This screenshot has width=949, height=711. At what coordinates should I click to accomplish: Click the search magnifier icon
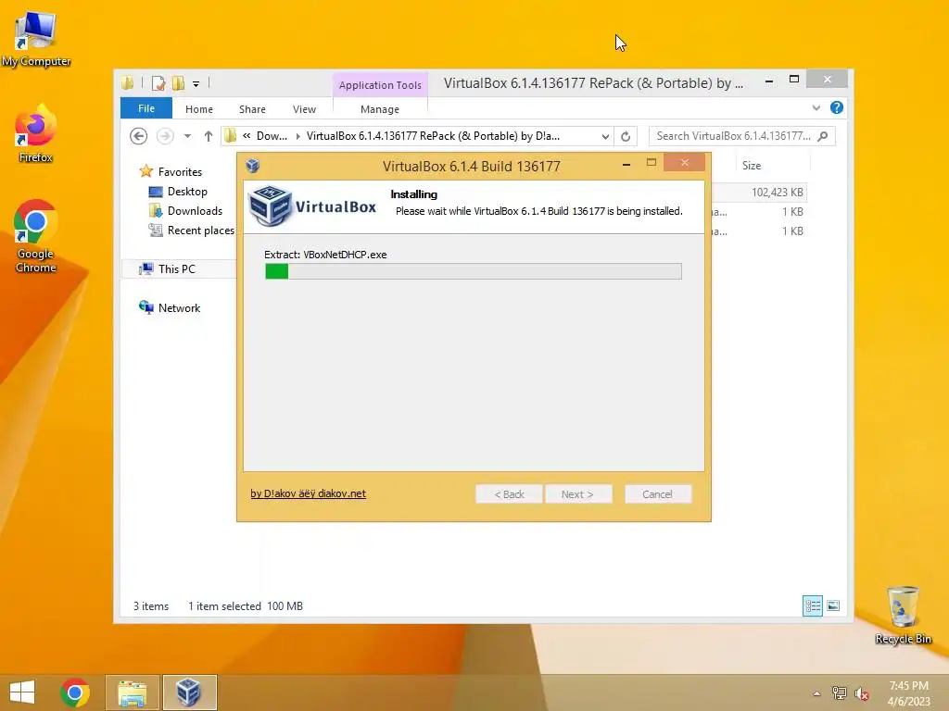click(x=823, y=136)
